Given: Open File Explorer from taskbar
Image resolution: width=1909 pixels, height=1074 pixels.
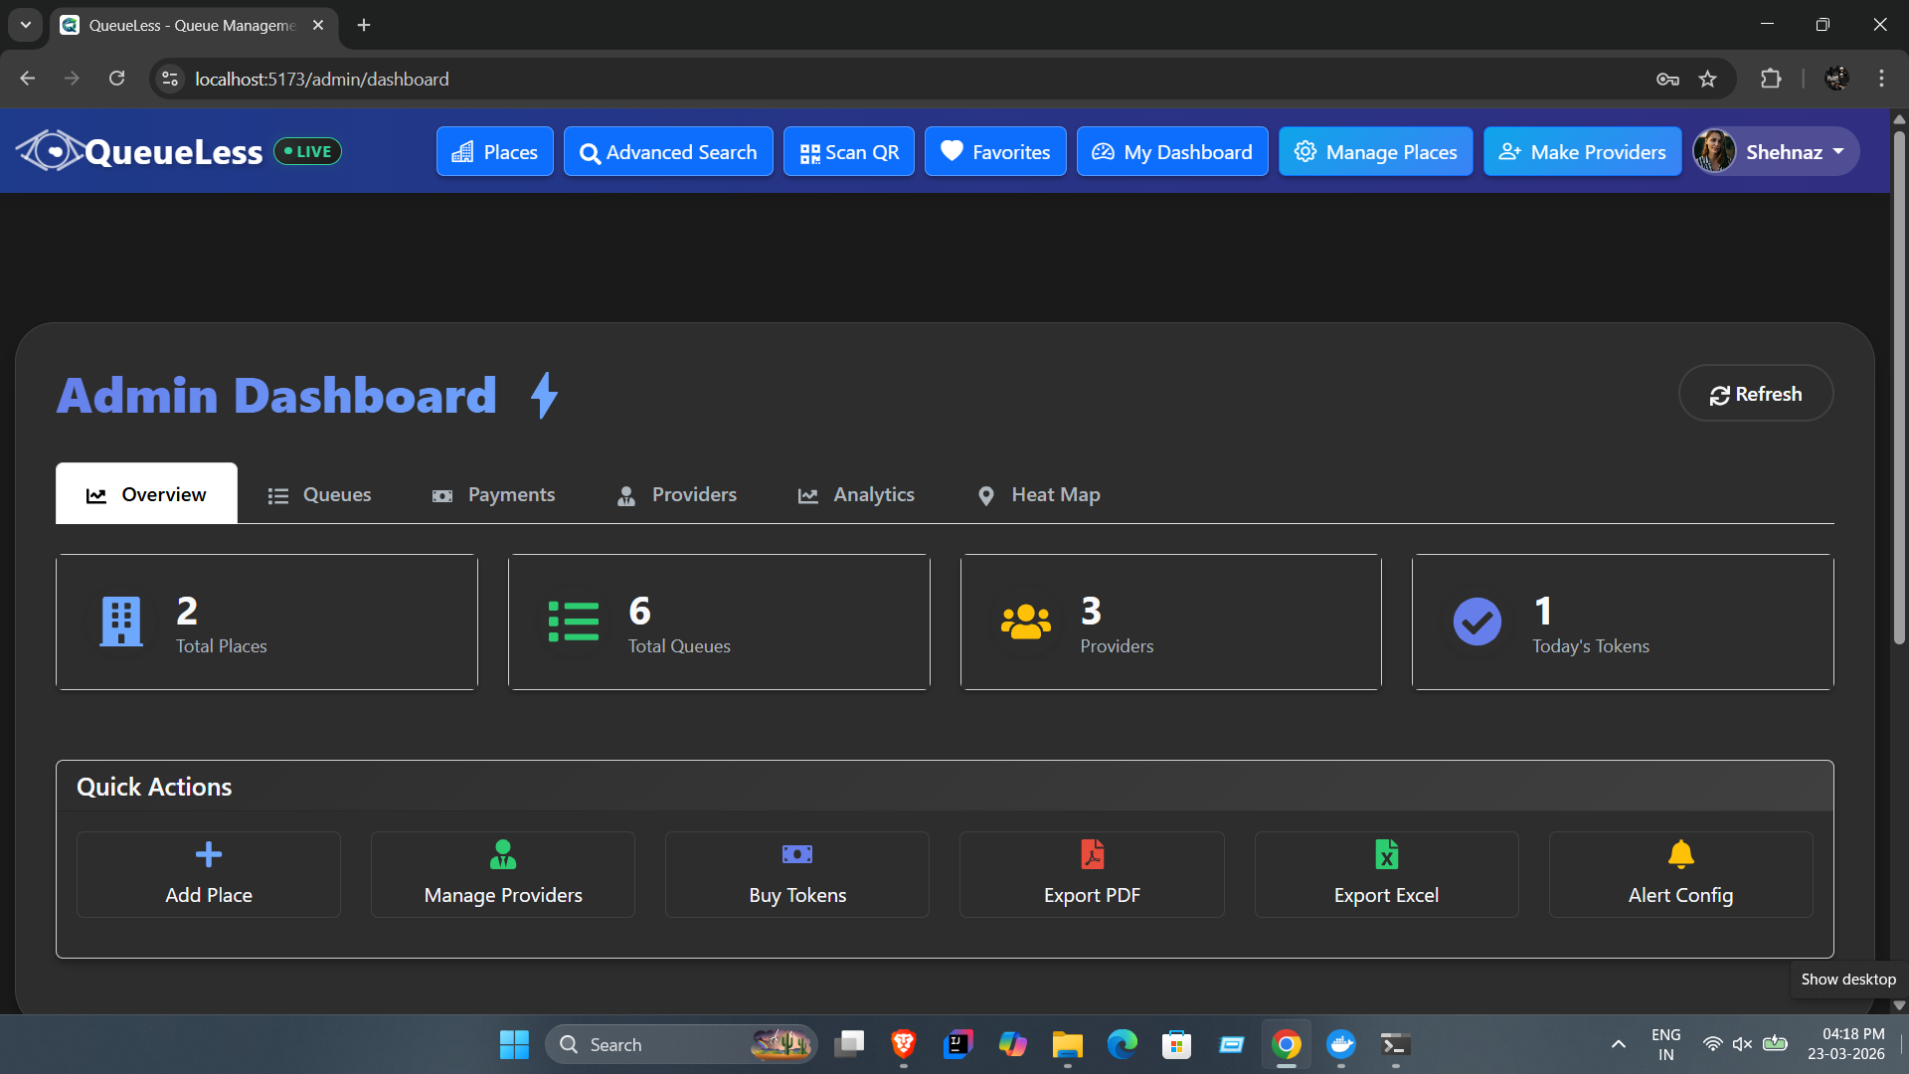Looking at the screenshot, I should [x=1067, y=1044].
